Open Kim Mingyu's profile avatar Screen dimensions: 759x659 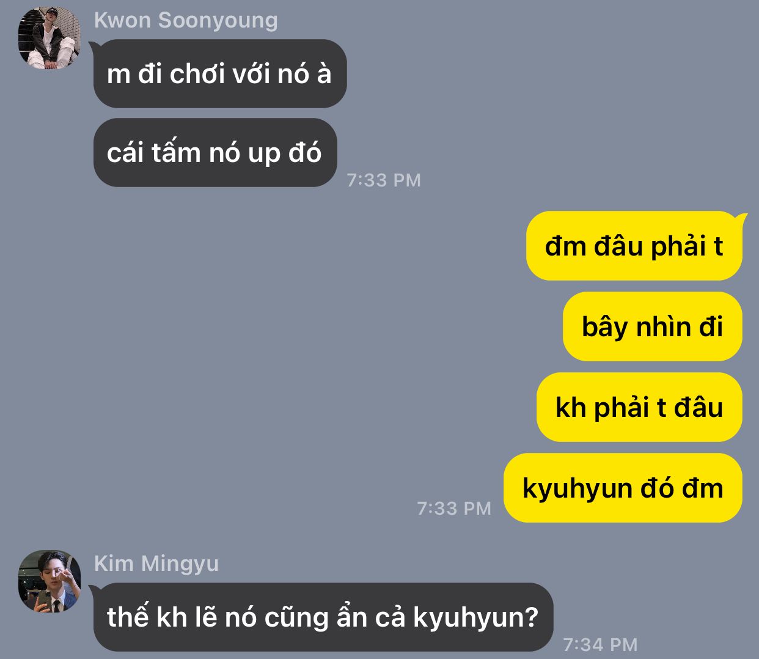50,581
